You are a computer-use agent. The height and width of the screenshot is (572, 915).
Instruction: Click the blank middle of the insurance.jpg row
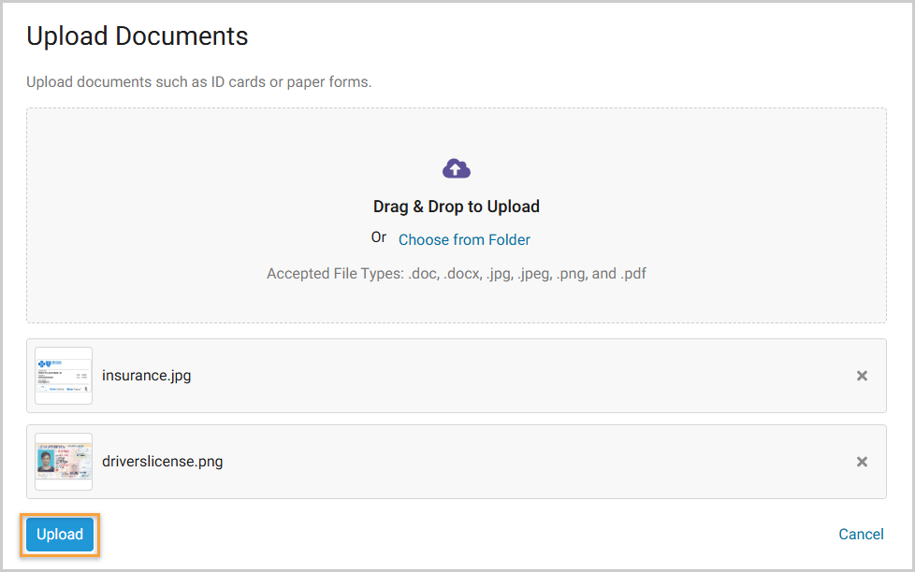click(x=515, y=376)
